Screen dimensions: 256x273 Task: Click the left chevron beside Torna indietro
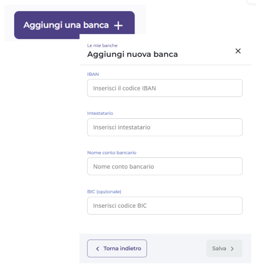(x=97, y=249)
